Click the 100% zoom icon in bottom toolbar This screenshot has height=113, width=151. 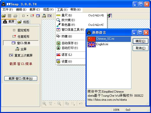click(x=51, y=103)
